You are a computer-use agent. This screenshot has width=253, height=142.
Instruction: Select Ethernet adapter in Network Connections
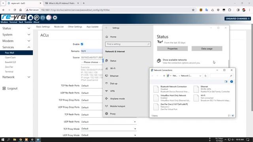click(212, 89)
